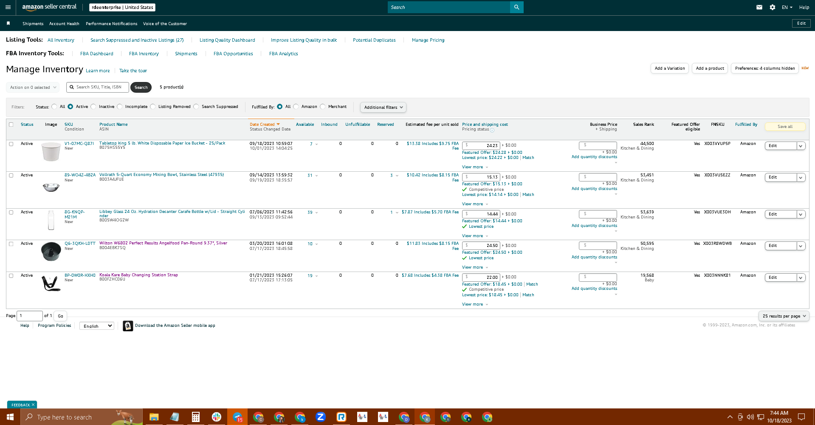
Task: Click the volume speaker tray icon
Action: 750,417
